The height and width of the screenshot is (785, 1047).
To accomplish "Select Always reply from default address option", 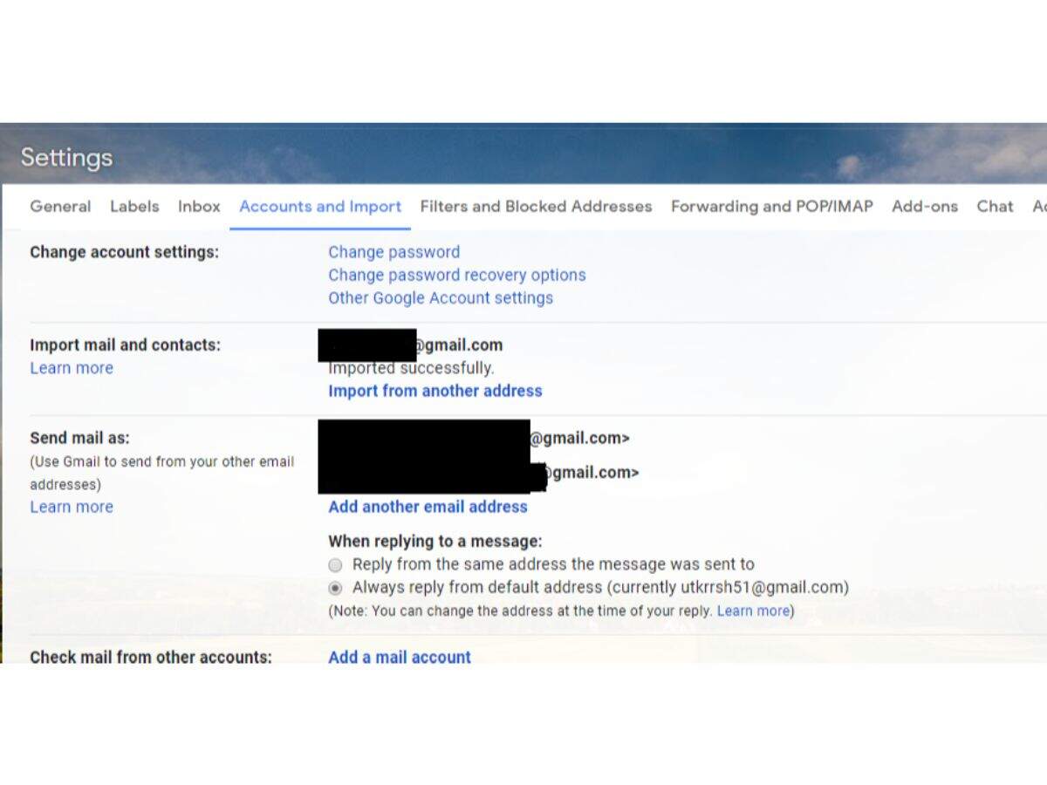I will pyautogui.click(x=336, y=588).
